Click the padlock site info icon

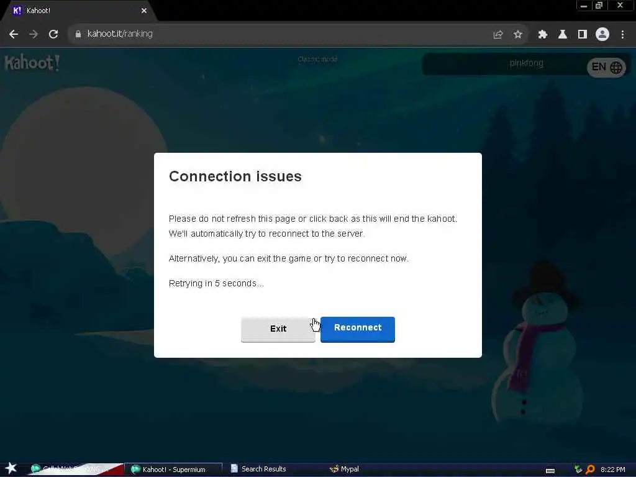(78, 34)
